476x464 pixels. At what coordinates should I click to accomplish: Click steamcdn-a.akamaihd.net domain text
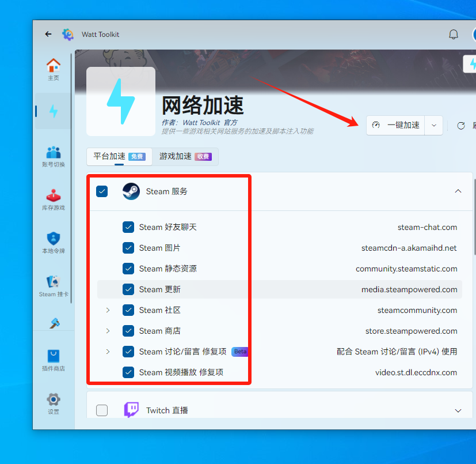click(409, 248)
